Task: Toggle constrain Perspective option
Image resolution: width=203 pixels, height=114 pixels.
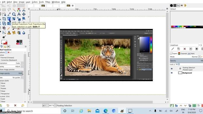Action: [x=5, y=94]
